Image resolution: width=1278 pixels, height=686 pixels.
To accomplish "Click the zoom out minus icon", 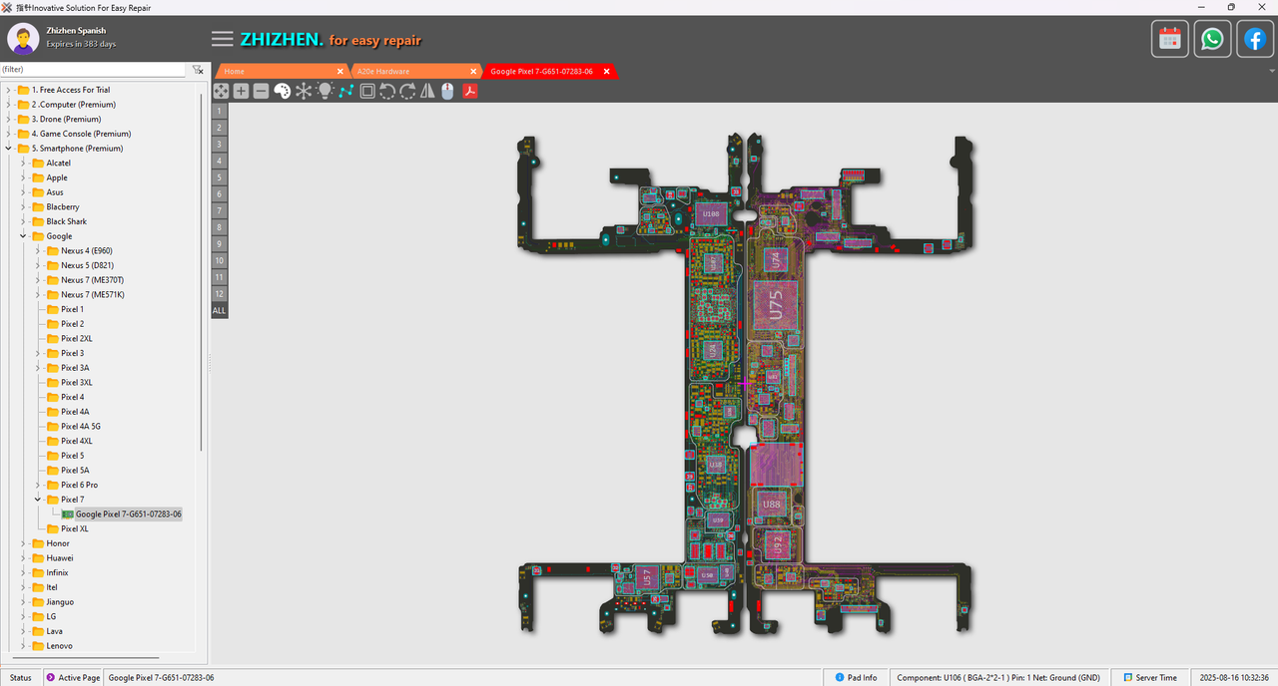I will [261, 91].
